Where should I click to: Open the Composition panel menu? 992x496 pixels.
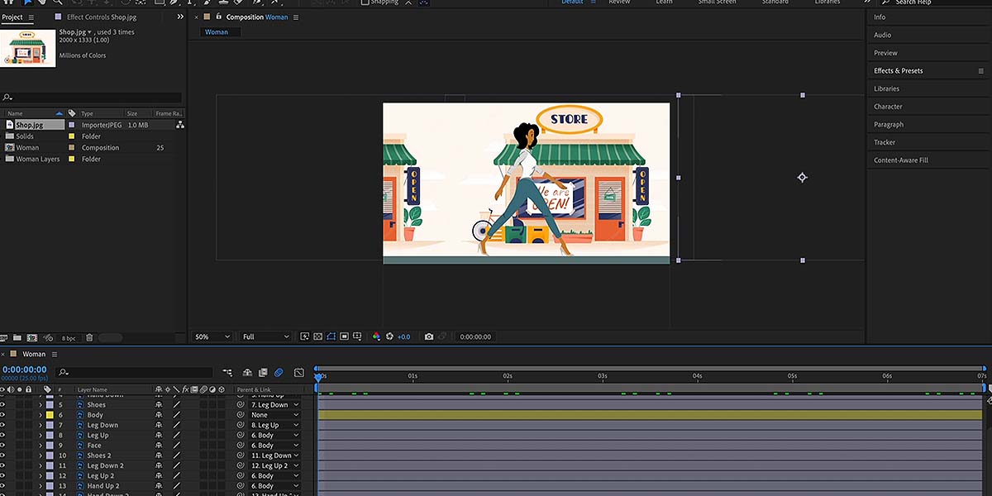pos(296,17)
